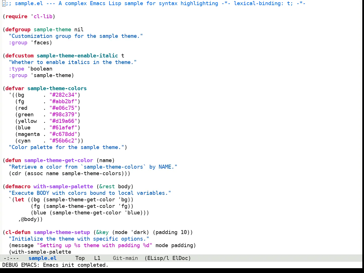Place cursor on the 'require' keyword
The image size is (364, 273).
click(x=16, y=16)
